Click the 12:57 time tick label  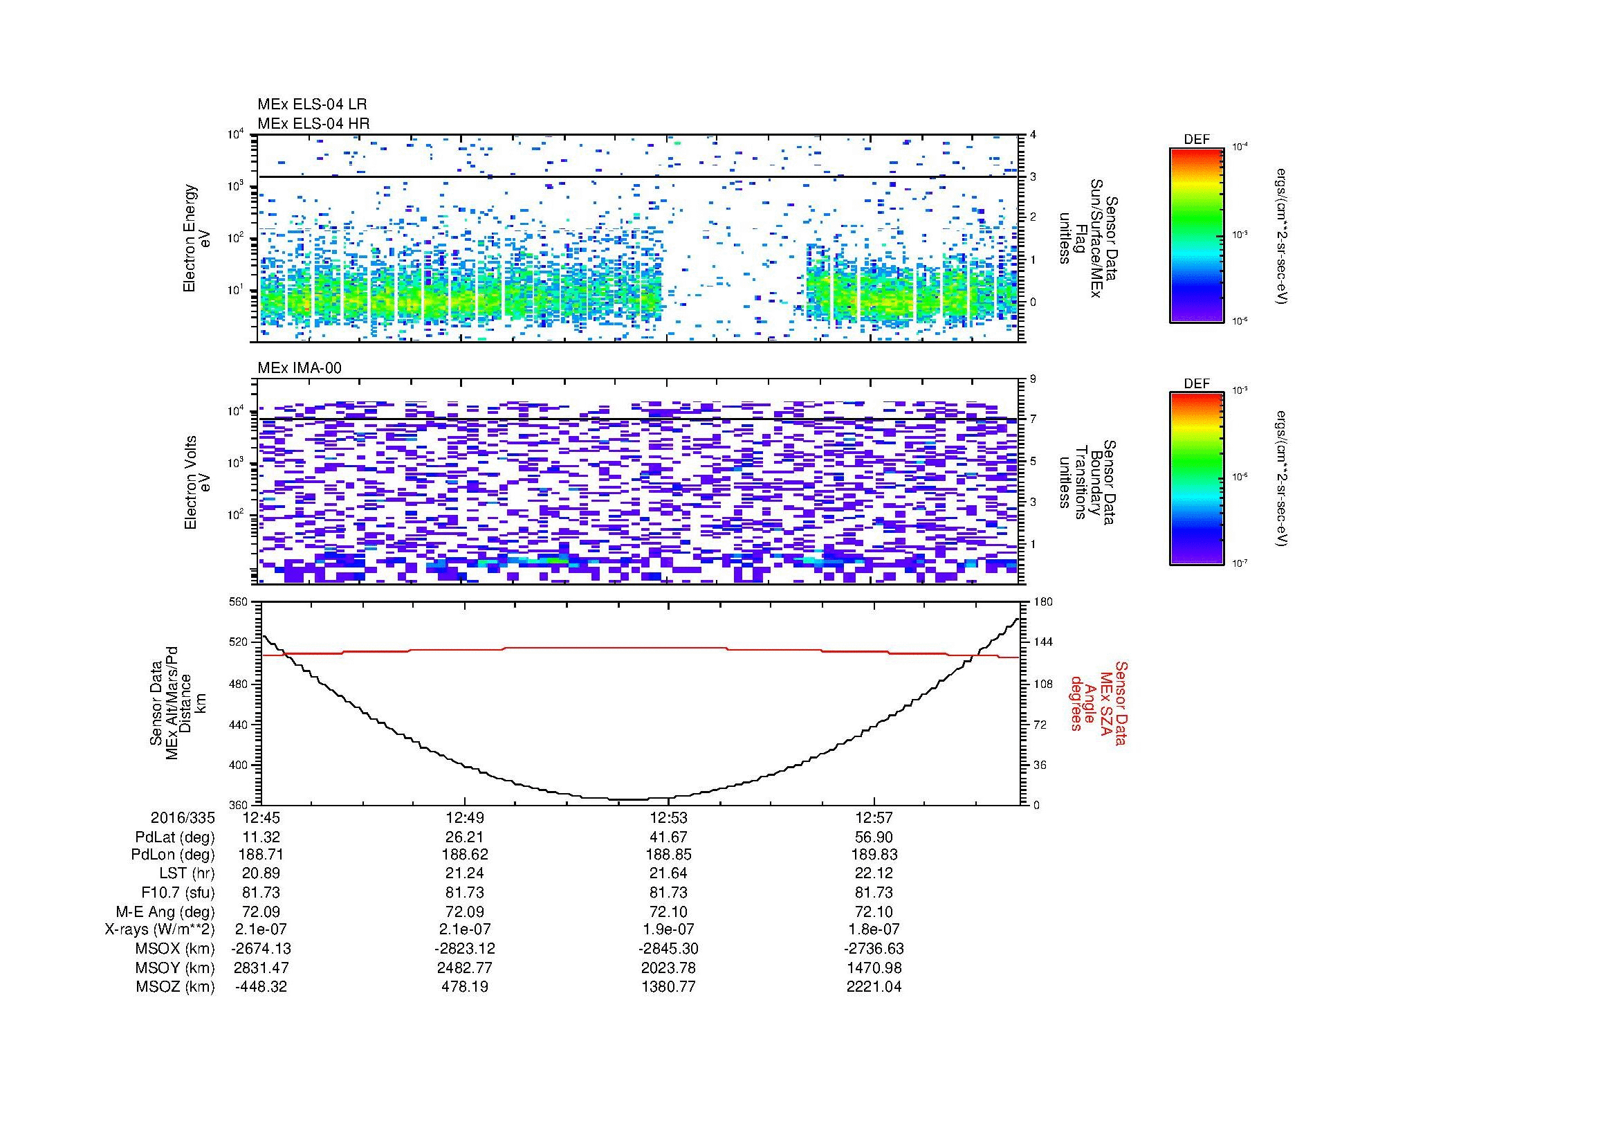click(x=874, y=818)
